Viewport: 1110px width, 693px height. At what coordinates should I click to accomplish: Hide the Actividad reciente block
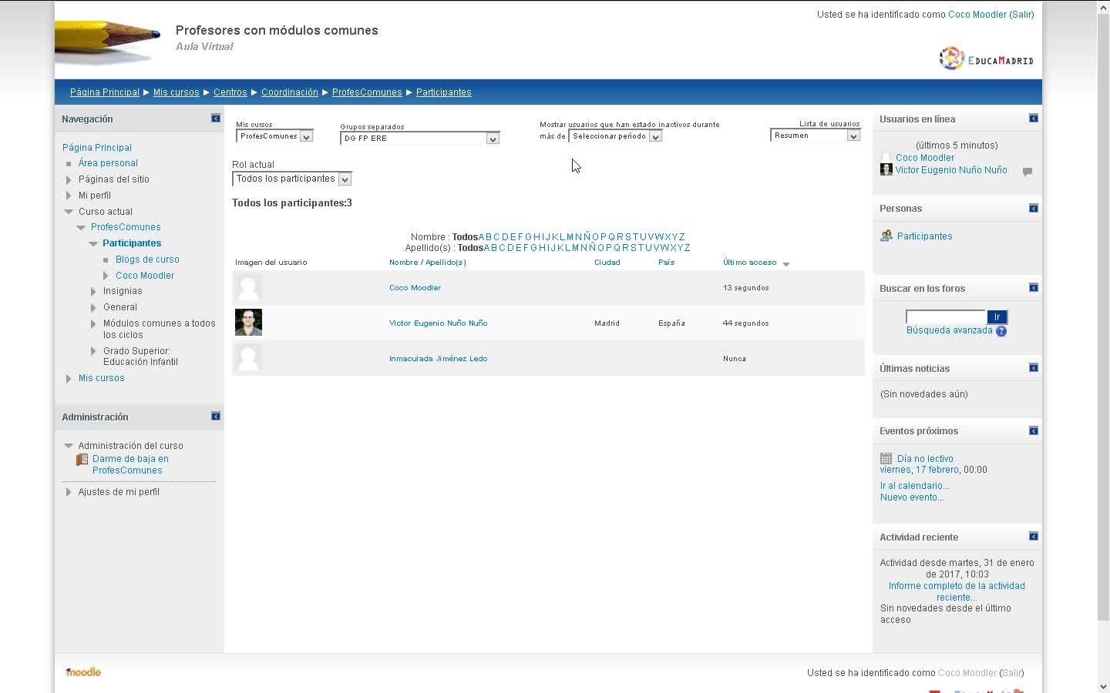(x=1034, y=536)
